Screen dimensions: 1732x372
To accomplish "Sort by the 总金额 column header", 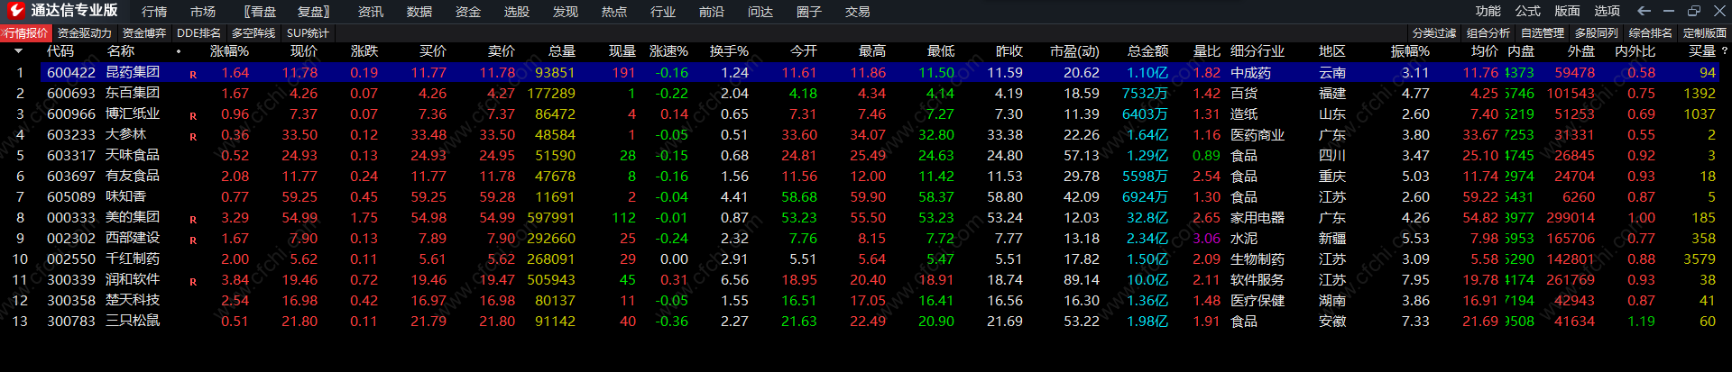I will pyautogui.click(x=1147, y=51).
